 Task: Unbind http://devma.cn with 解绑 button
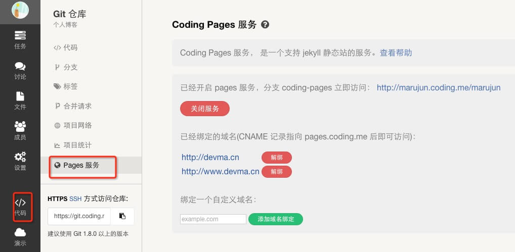276,158
